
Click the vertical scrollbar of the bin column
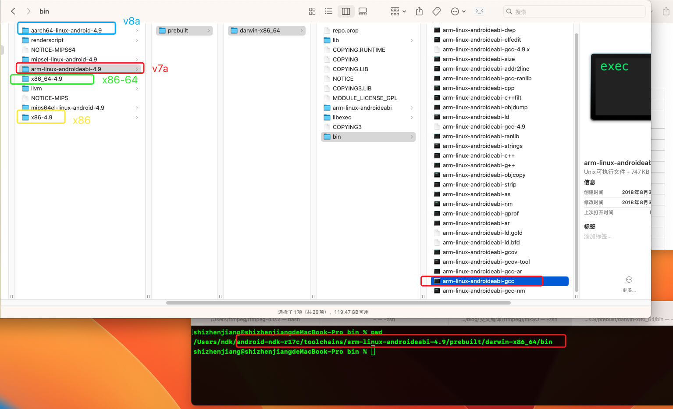pos(577,162)
